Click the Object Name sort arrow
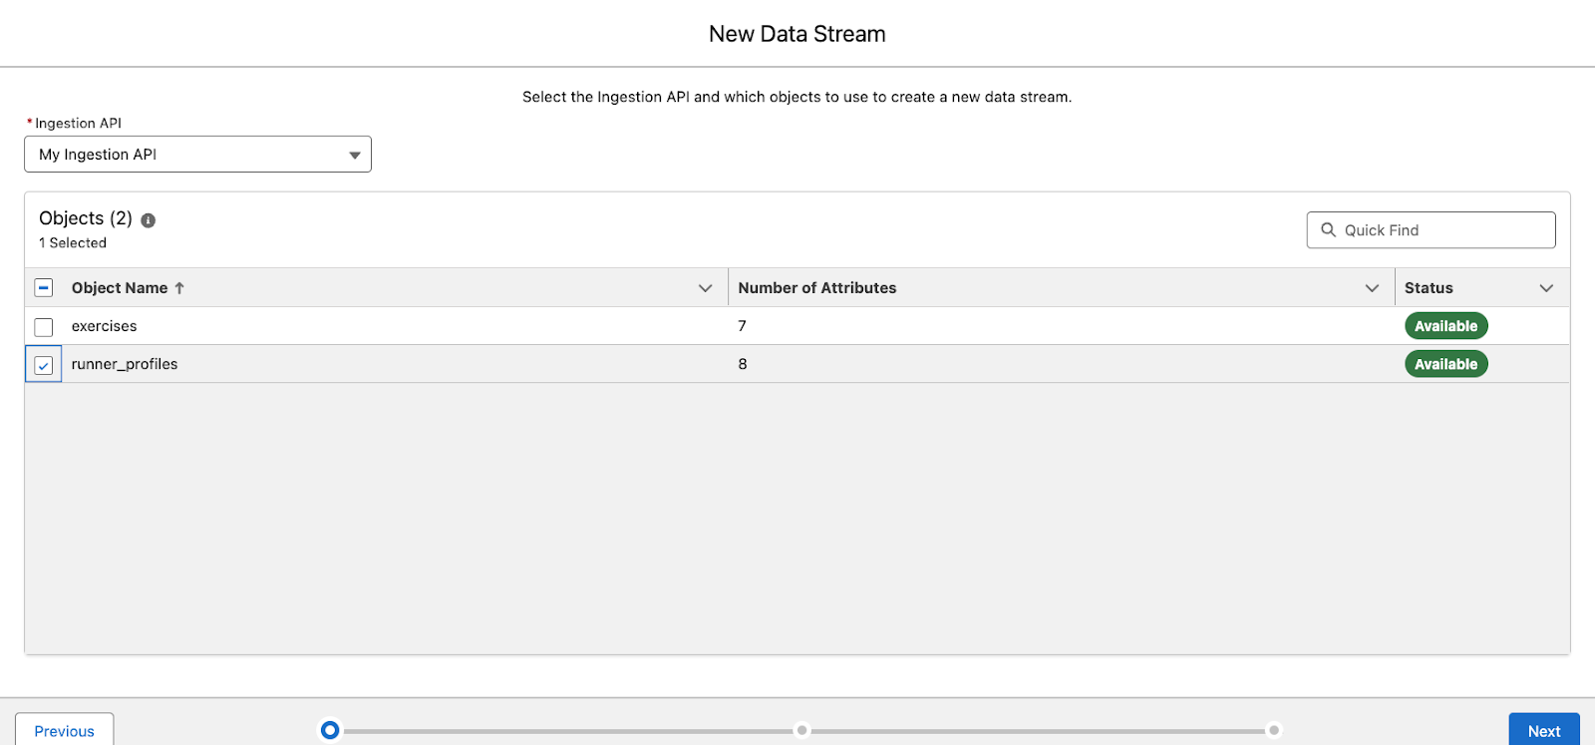This screenshot has height=745, width=1595. click(x=179, y=287)
